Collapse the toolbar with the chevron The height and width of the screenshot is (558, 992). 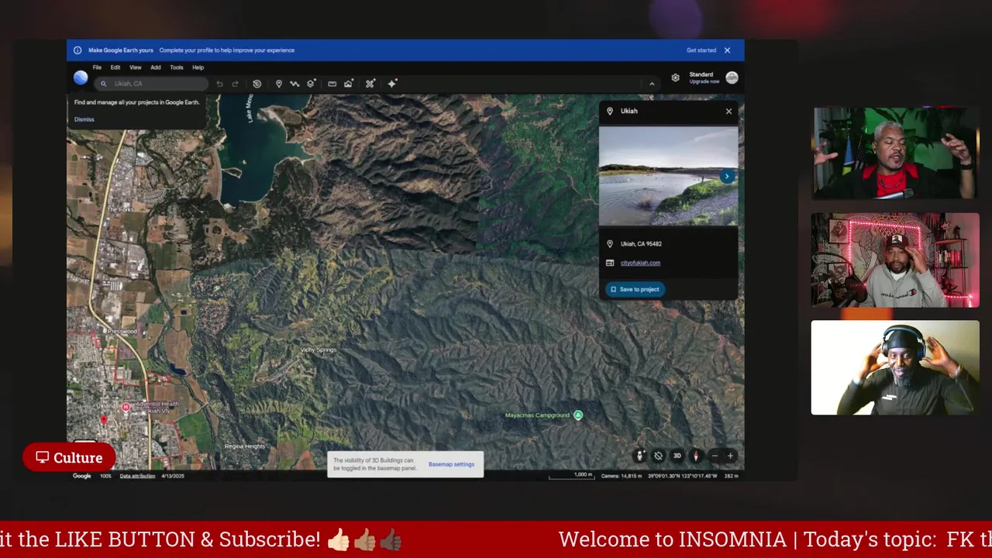pyautogui.click(x=652, y=84)
